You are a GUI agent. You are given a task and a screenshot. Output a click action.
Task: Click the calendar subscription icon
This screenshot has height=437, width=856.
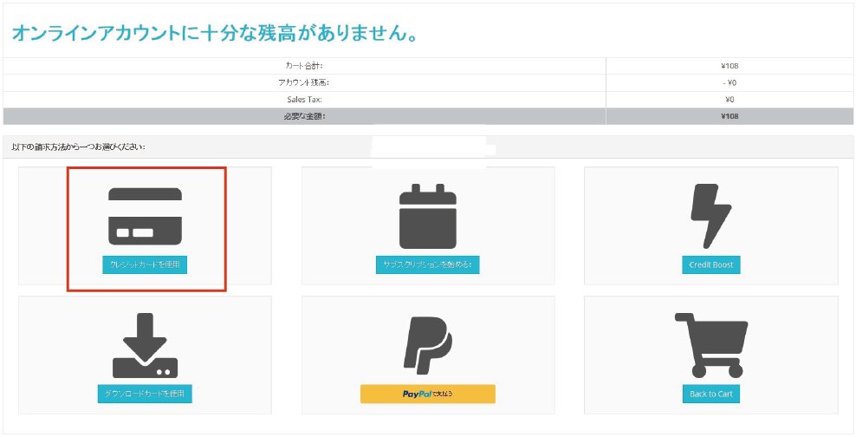point(427,216)
